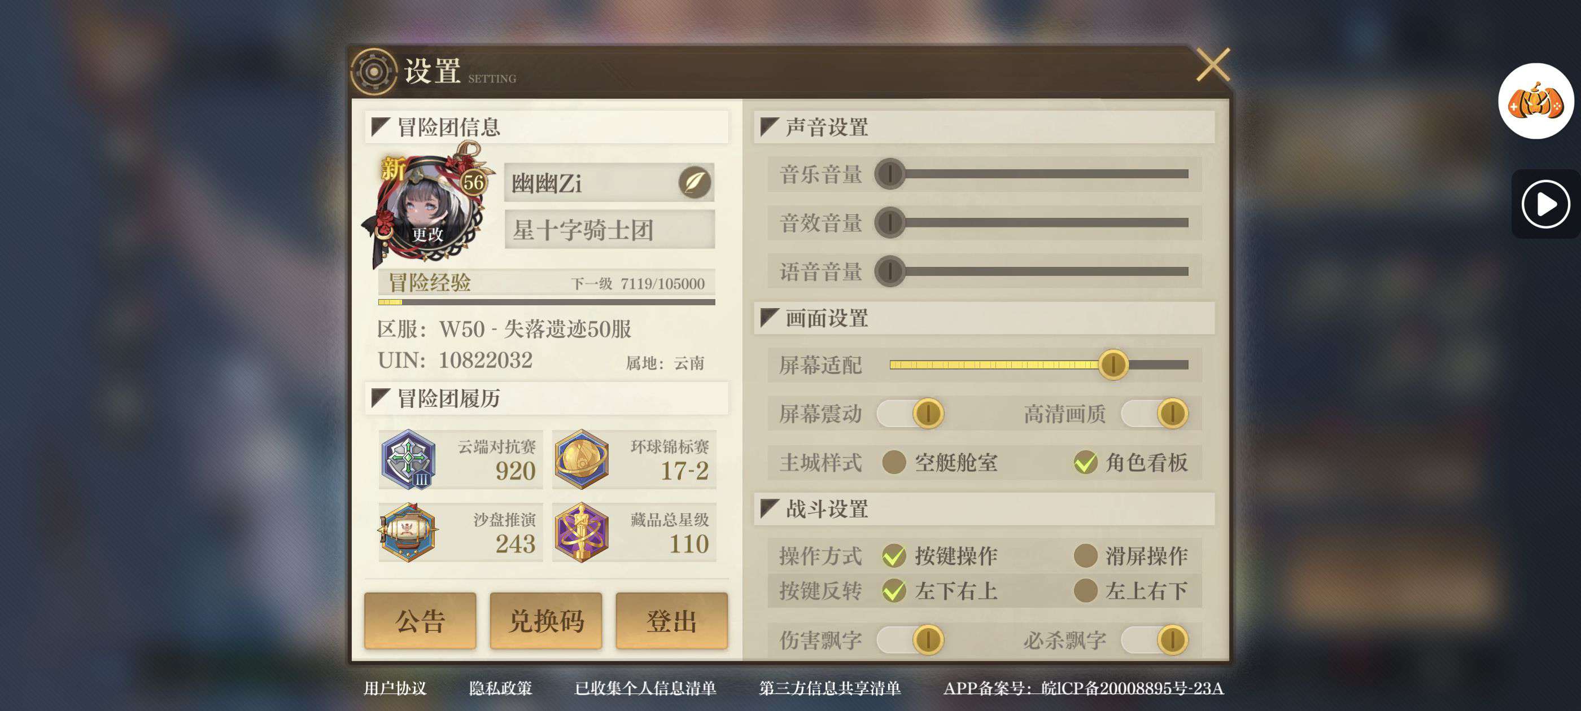1581x711 pixels.
Task: Open the 环球锦标赛 globe badge
Action: tap(581, 459)
